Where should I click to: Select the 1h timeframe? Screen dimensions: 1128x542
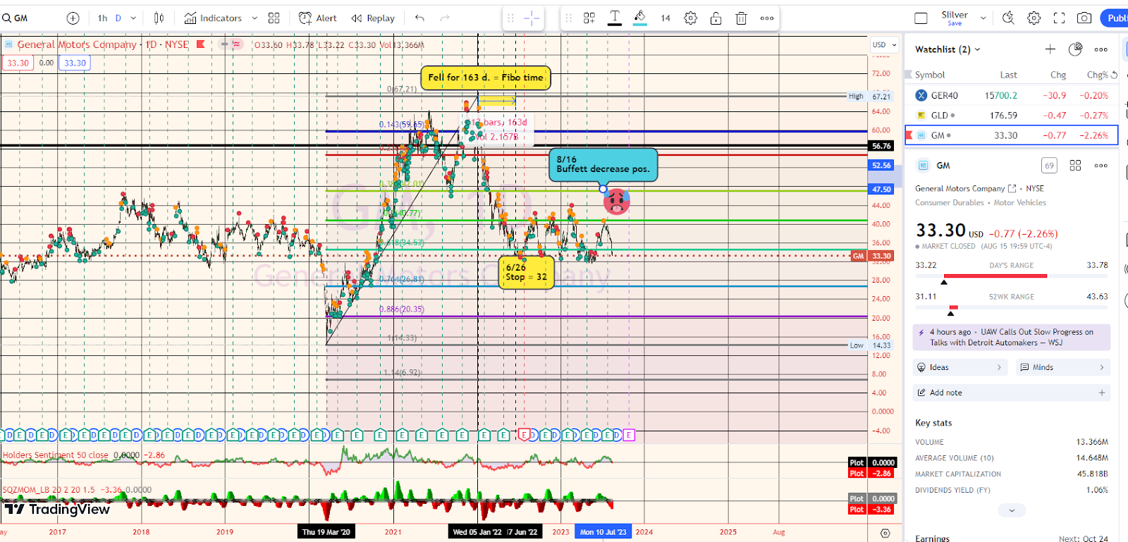[x=103, y=18]
